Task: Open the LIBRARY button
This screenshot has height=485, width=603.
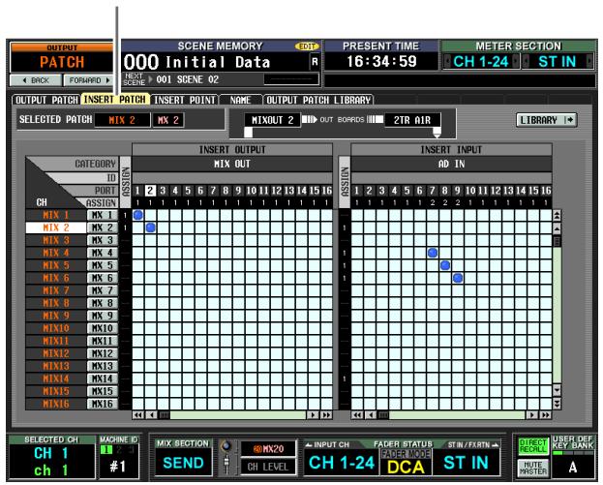Action: 547,120
